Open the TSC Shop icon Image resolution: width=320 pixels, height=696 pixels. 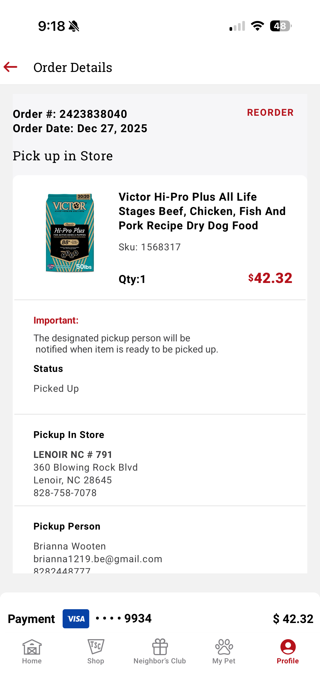click(96, 647)
